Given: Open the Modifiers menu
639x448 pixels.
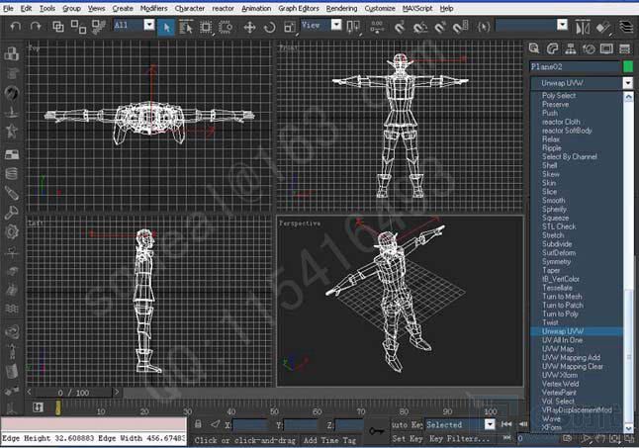Looking at the screenshot, I should [153, 8].
